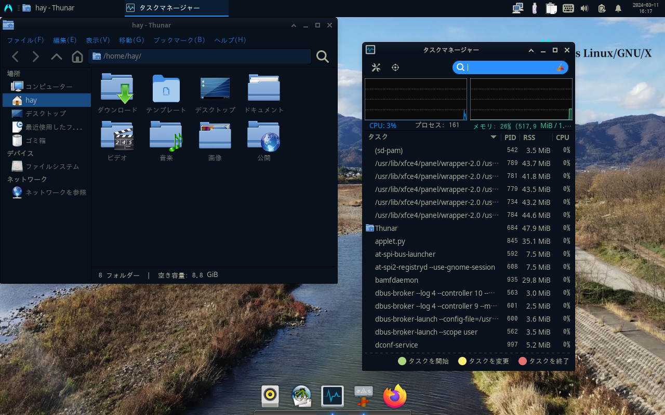
Task: Focus the Task Manager filter search field
Action: pyautogui.click(x=510, y=67)
